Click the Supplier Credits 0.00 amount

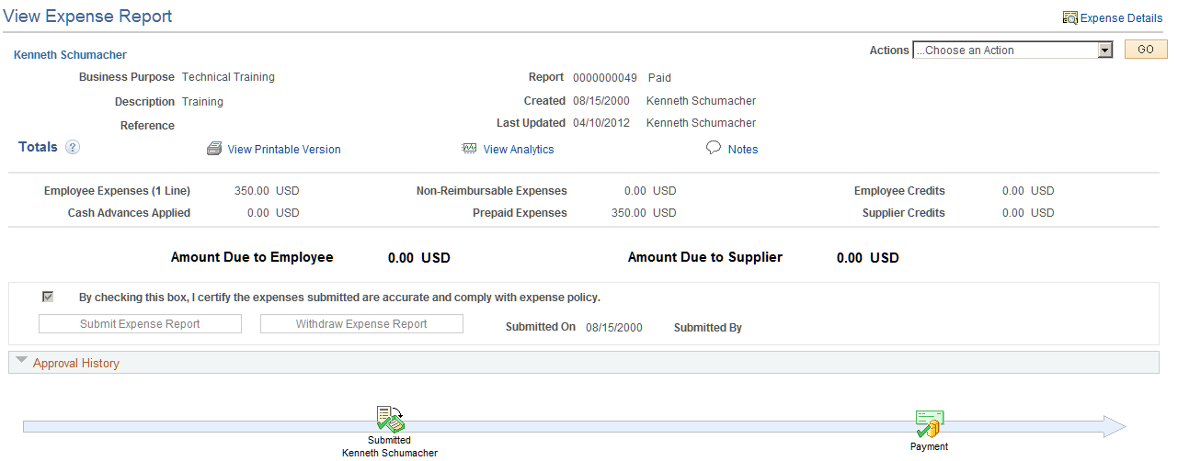click(1013, 213)
